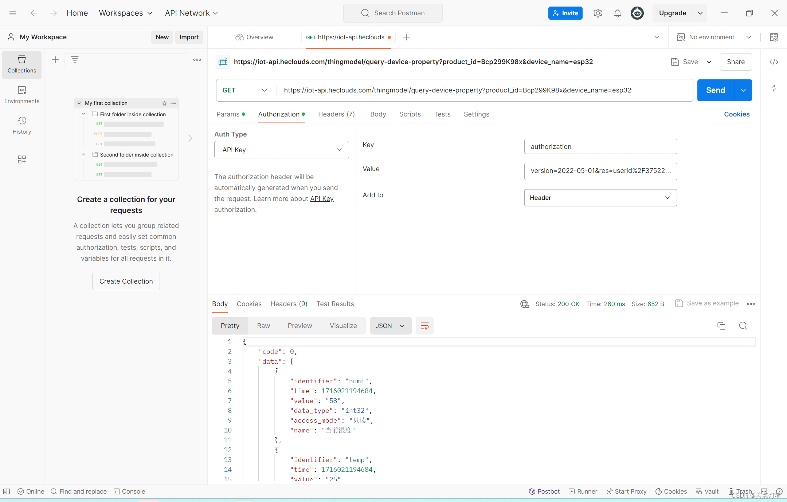787x502 pixels.
Task: Click the filter collections icon
Action: pyautogui.click(x=75, y=60)
